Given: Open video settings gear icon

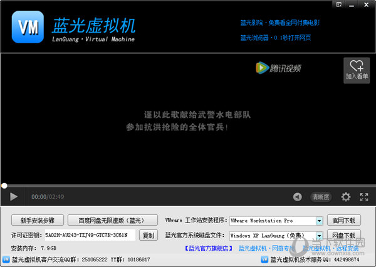Looking at the screenshot, I should tap(345, 197).
